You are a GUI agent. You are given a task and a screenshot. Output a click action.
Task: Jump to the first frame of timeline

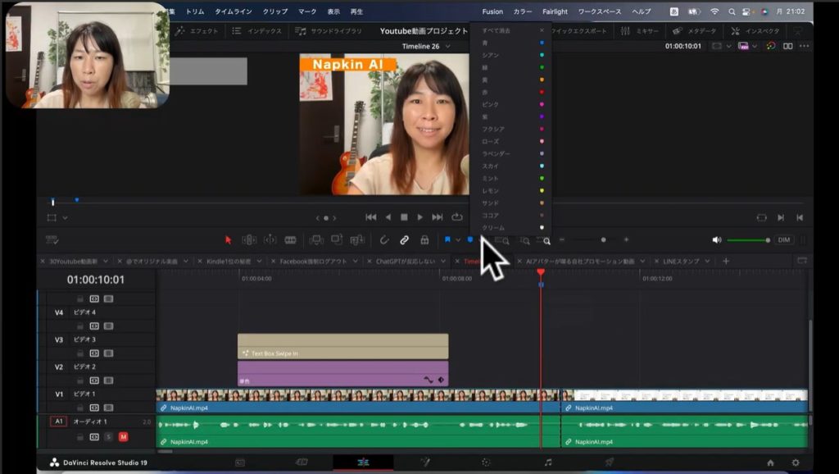[x=370, y=217]
